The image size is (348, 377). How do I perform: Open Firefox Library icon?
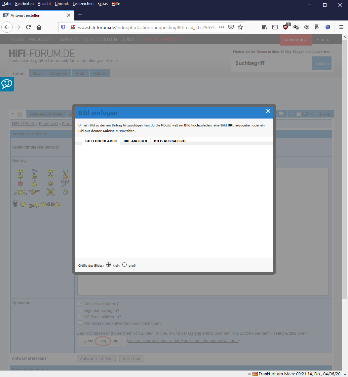(x=264, y=27)
